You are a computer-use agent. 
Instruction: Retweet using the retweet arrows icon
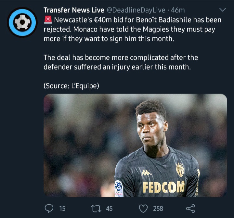(x=96, y=209)
